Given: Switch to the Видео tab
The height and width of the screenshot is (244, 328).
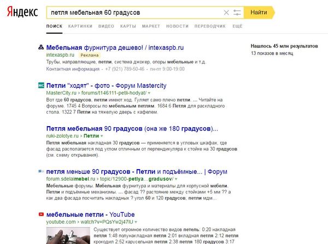Looking at the screenshot, I should tap(106, 26).
